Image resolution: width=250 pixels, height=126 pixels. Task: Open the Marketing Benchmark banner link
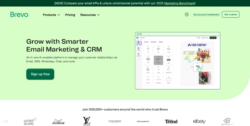tap(179, 3)
